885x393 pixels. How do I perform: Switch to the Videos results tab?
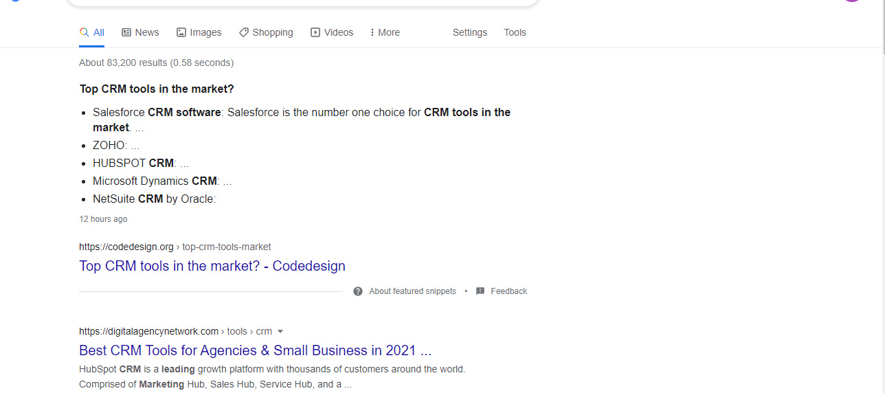click(x=332, y=32)
